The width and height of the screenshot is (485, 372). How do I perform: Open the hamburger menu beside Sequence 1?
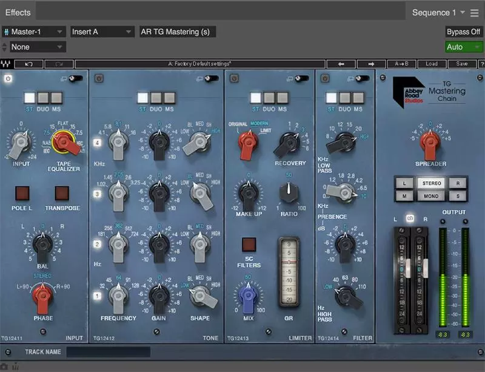pos(475,12)
